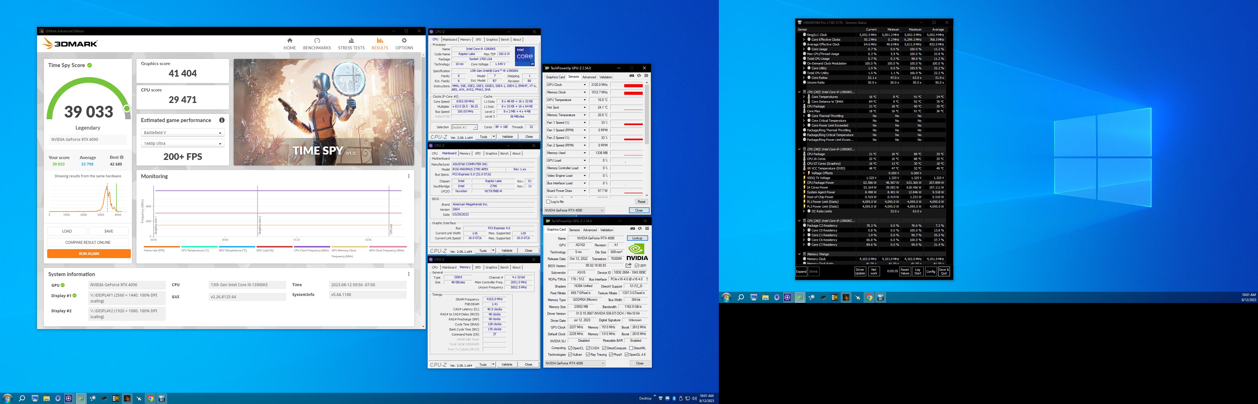Enable Log to file in GPU-Z Sensors
This screenshot has height=404, width=1258.
(548, 201)
